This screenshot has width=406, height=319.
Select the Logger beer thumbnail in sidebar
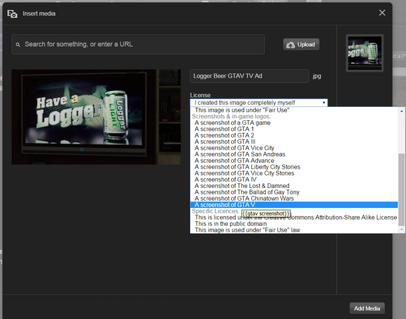tap(365, 53)
